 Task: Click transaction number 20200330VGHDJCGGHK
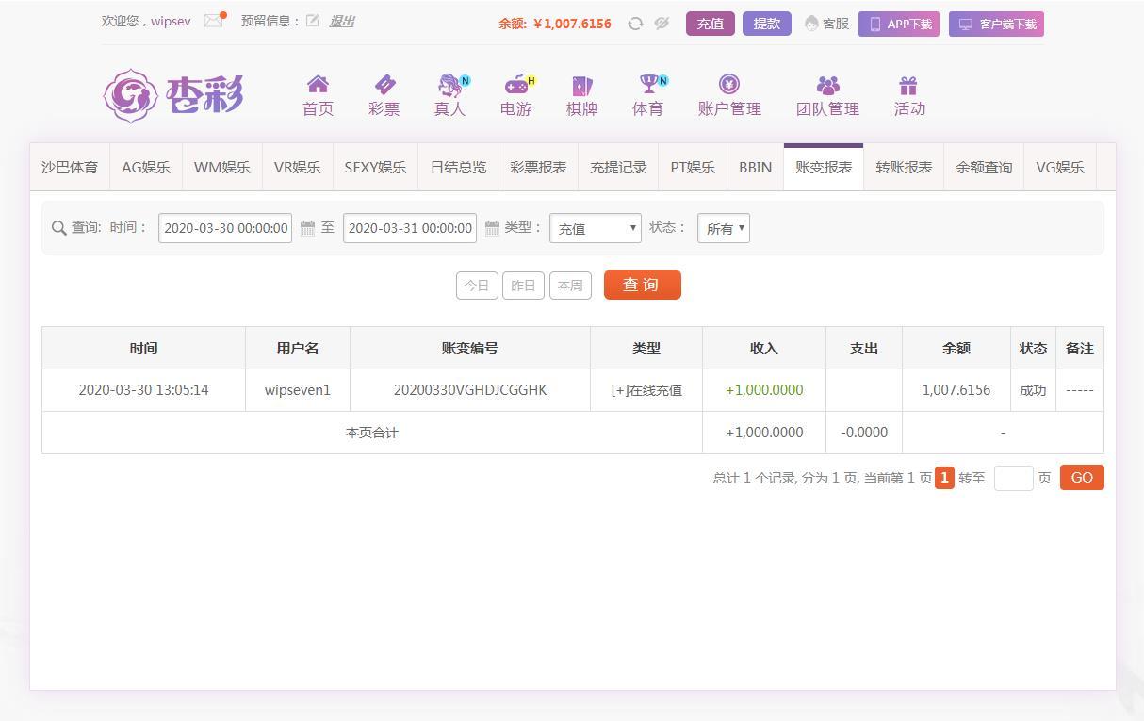470,390
